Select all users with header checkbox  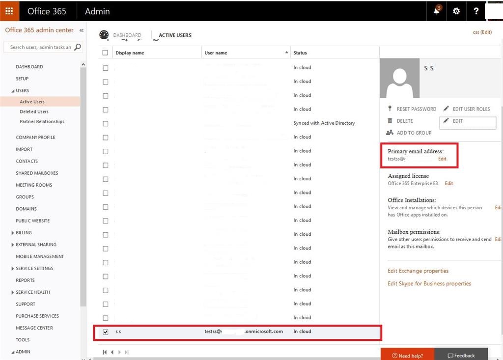click(105, 53)
